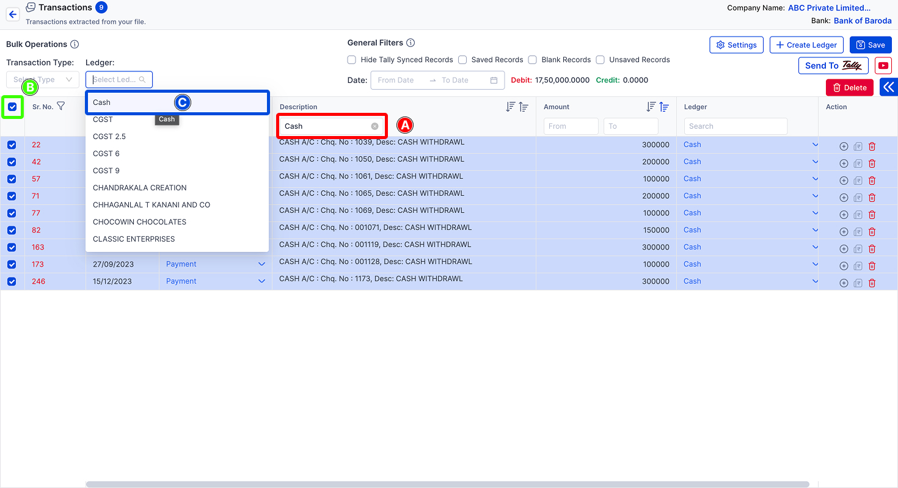Choose CHOCOWIN CHOCOLATES ledger option

(x=177, y=222)
